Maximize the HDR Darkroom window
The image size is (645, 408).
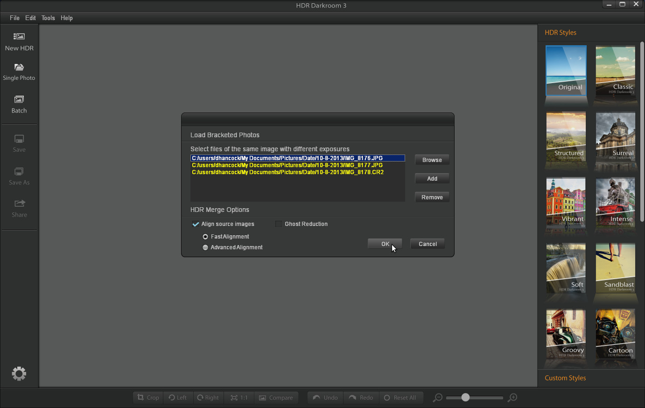click(x=622, y=5)
